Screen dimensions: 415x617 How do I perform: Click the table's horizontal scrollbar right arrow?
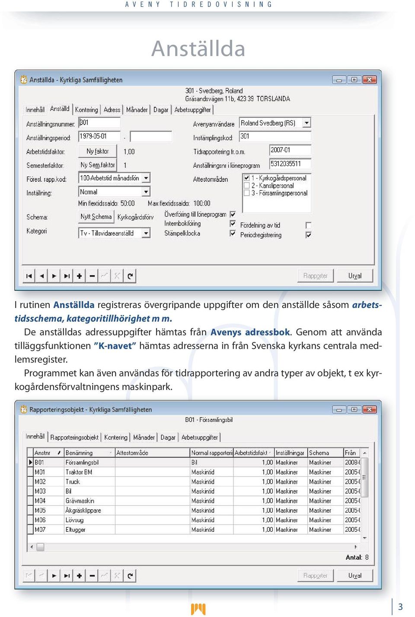click(x=356, y=547)
